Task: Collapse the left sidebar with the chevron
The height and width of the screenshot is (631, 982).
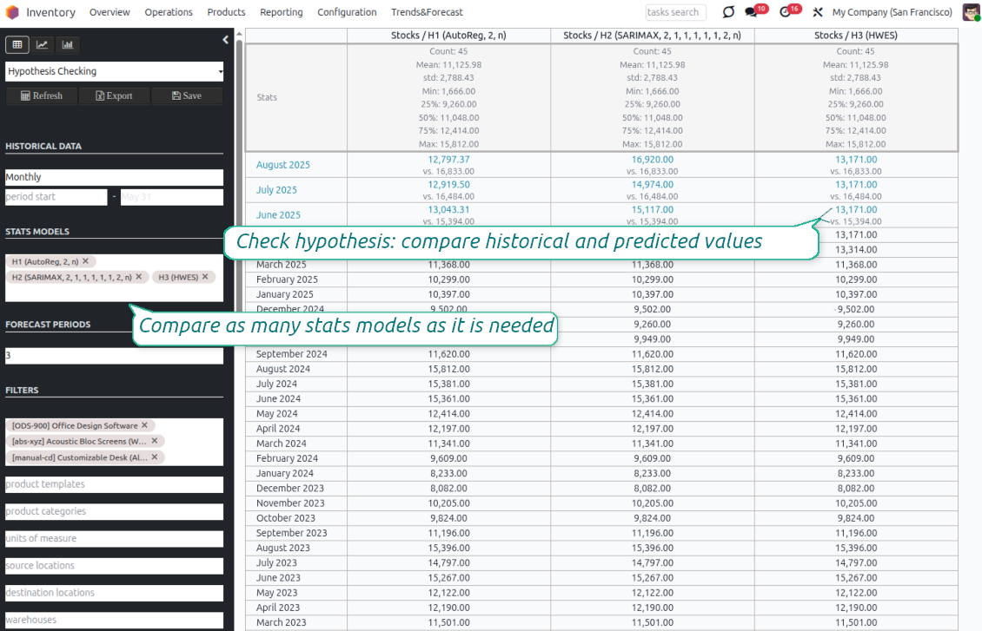Action: [x=224, y=39]
